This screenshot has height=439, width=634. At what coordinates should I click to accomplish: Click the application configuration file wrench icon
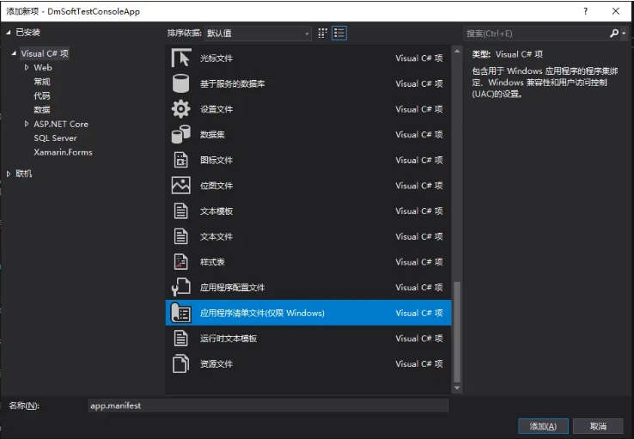pos(180,288)
